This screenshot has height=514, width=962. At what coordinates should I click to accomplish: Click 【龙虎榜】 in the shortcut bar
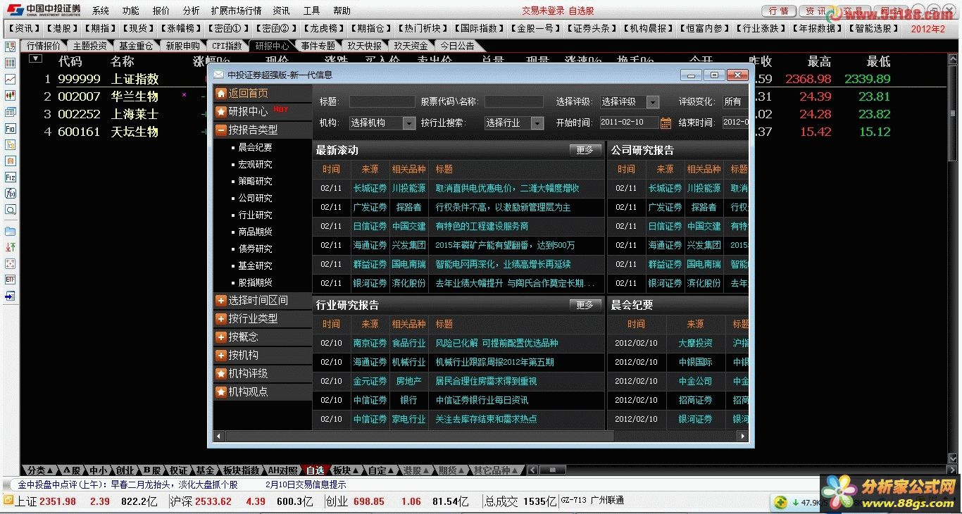[x=323, y=28]
